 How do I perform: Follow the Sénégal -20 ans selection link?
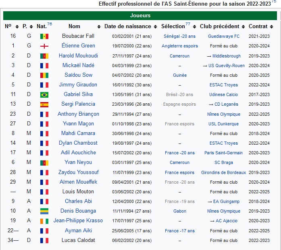(x=179, y=36)
